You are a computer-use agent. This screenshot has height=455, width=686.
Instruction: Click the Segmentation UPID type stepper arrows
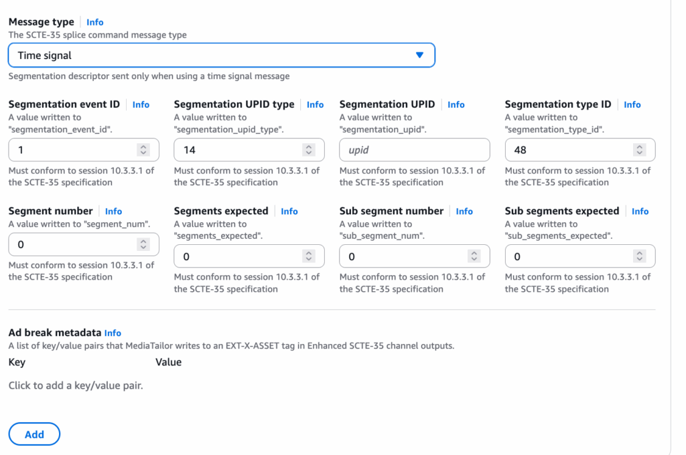[308, 150]
